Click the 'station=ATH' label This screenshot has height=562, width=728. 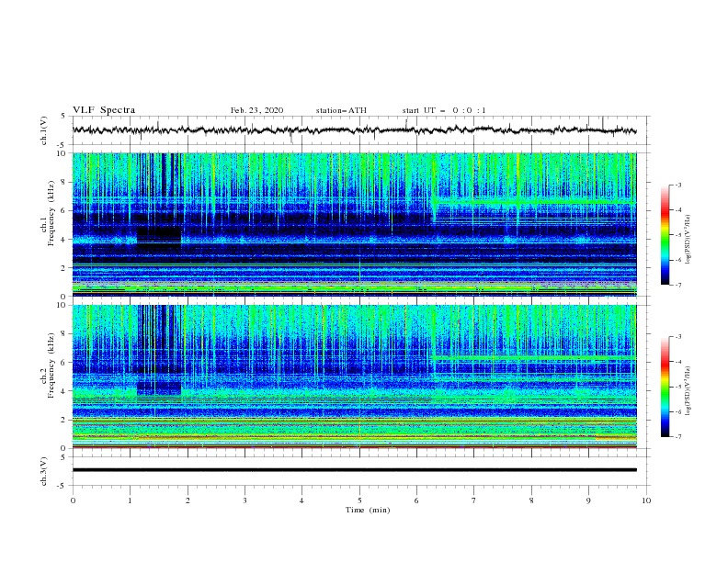pyautogui.click(x=341, y=110)
